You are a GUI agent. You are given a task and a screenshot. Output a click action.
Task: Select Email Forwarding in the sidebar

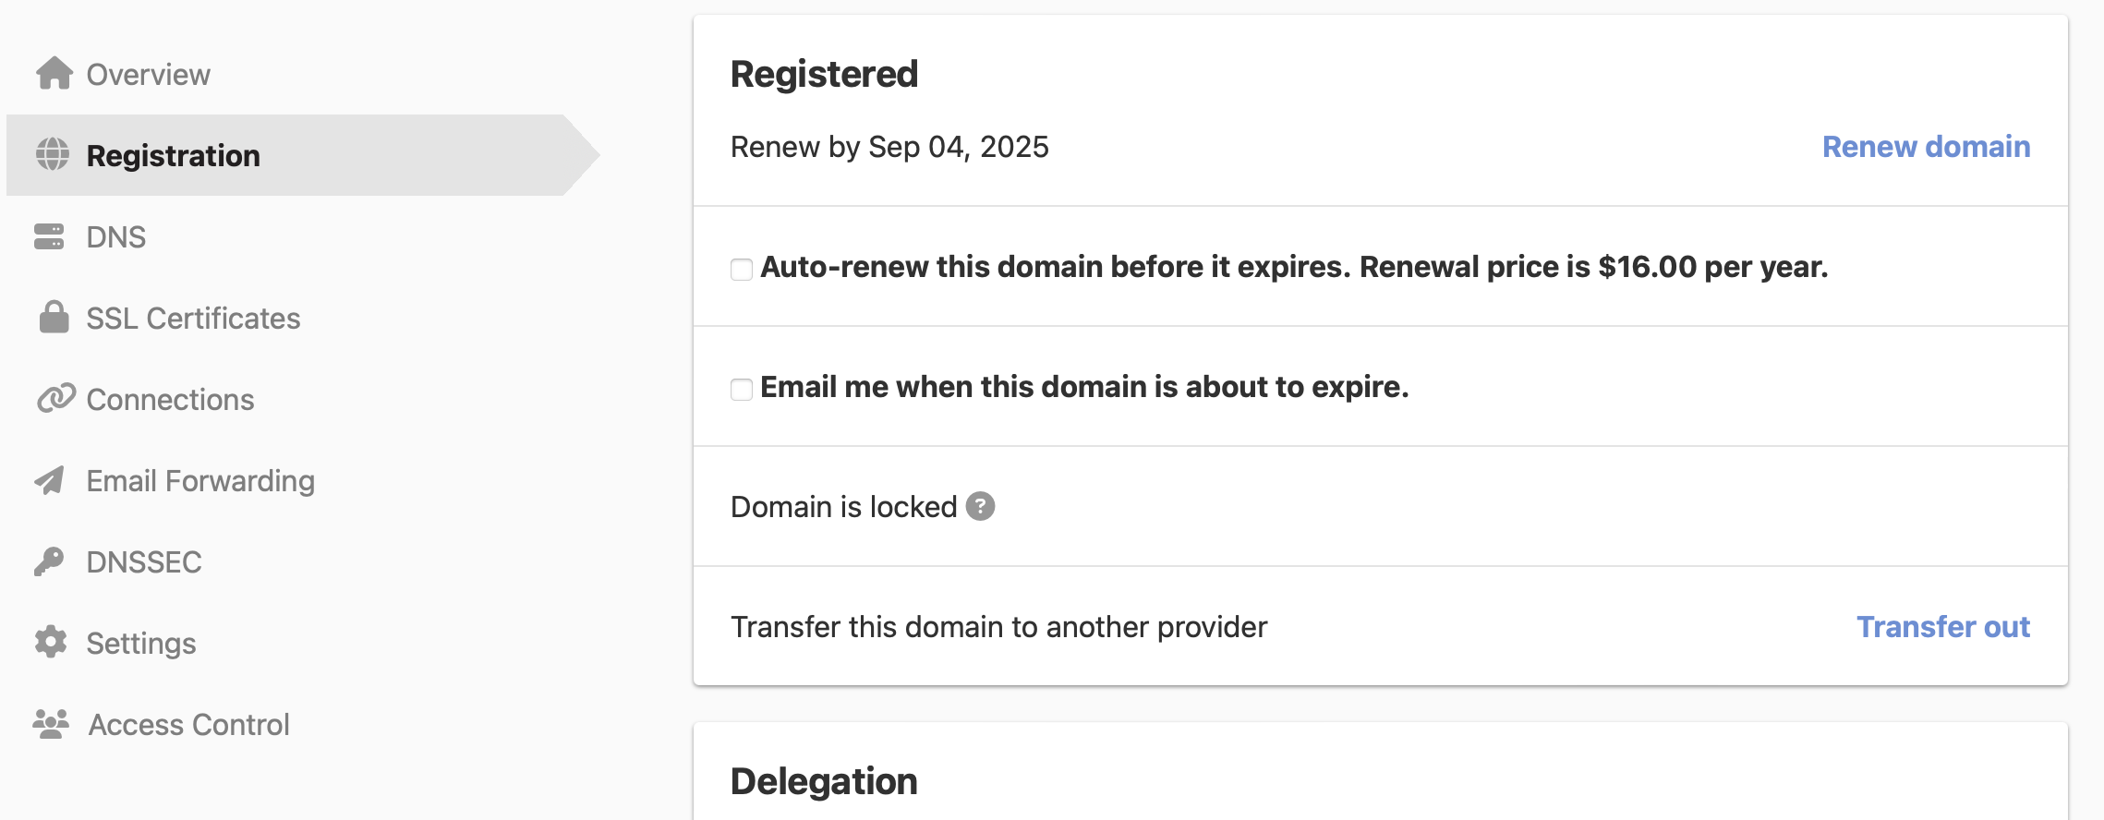tap(200, 481)
